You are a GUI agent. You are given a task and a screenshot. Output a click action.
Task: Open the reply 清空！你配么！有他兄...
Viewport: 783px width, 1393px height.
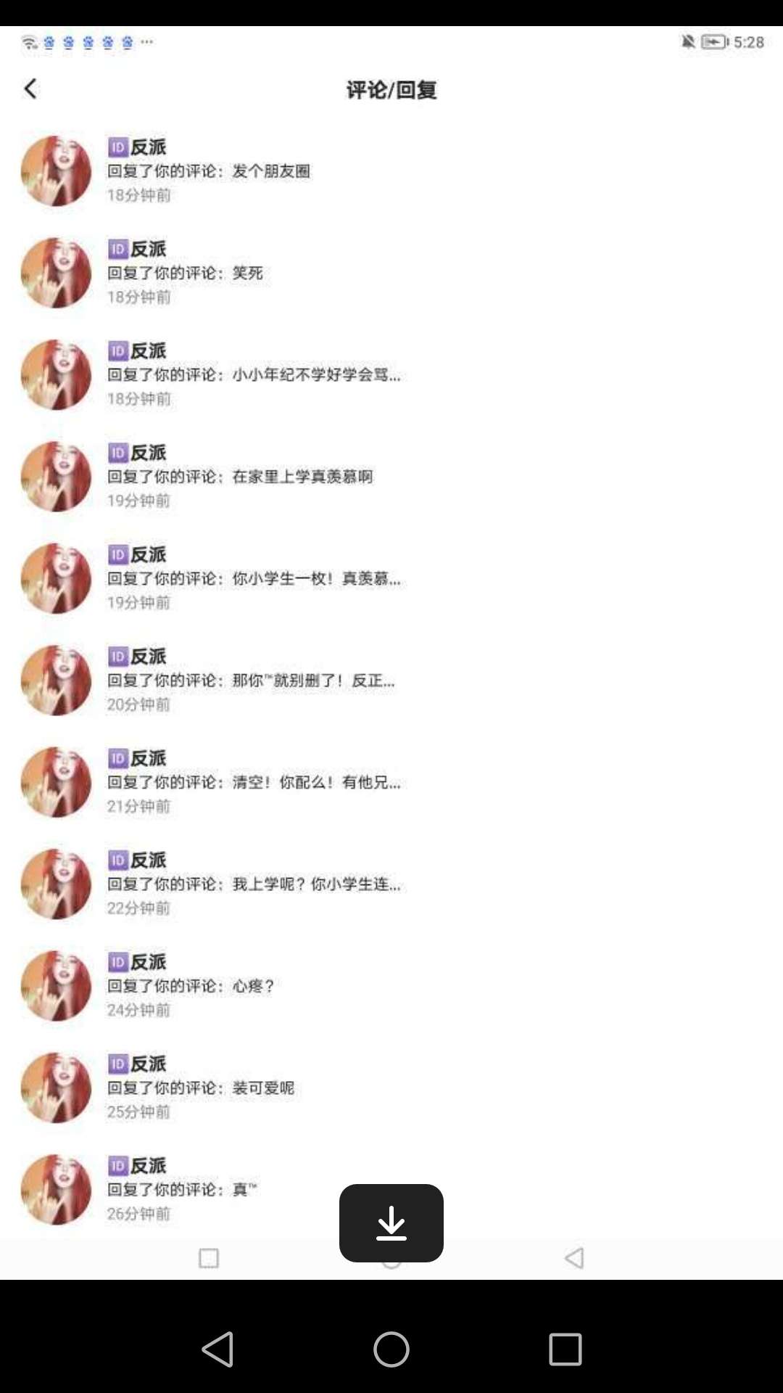(x=391, y=782)
